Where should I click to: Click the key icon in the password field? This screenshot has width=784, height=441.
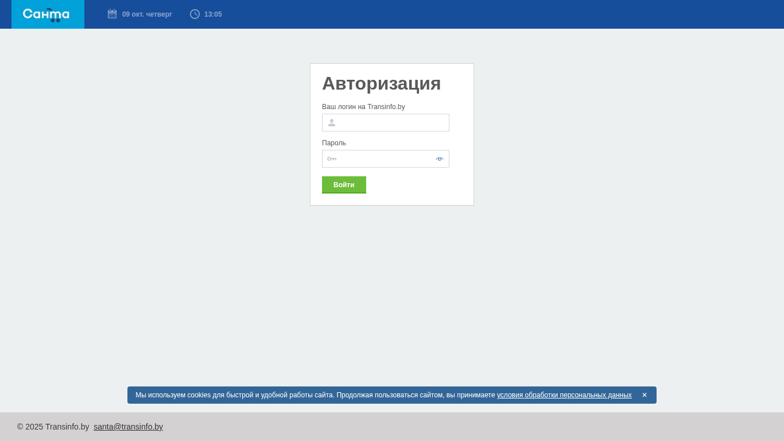click(x=332, y=159)
